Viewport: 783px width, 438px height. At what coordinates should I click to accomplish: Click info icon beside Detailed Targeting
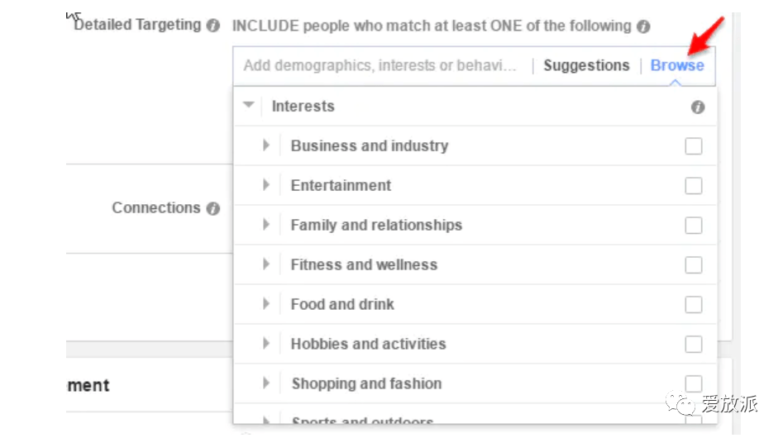[213, 26]
